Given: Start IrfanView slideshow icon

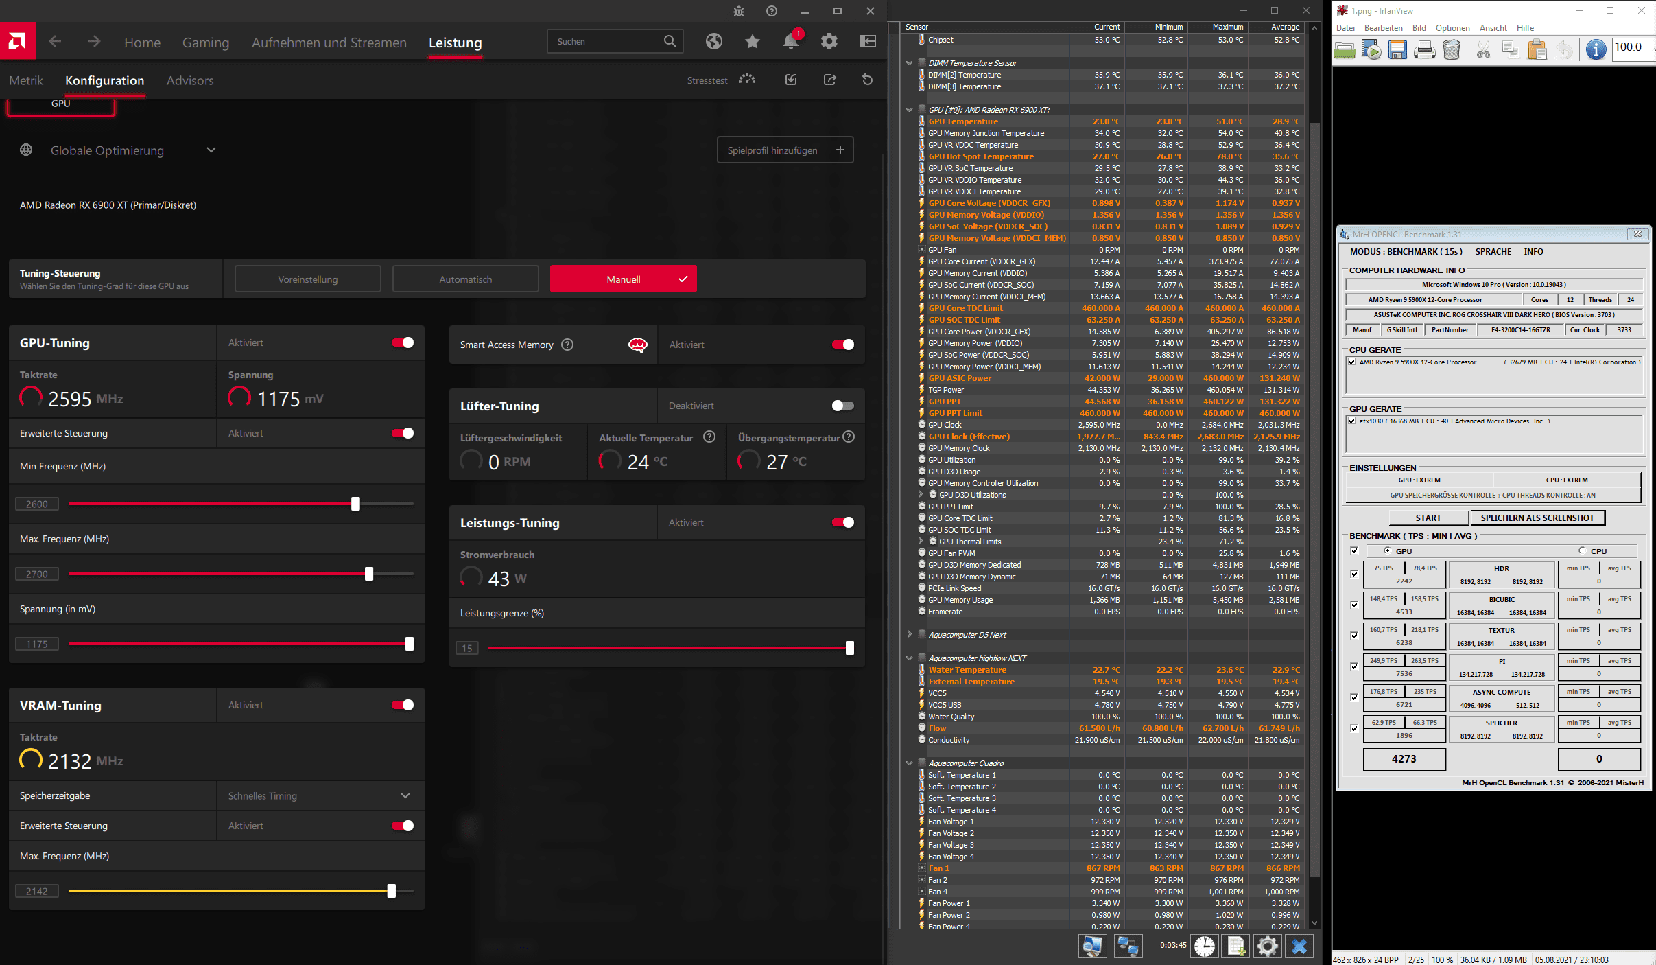Looking at the screenshot, I should point(1371,50).
